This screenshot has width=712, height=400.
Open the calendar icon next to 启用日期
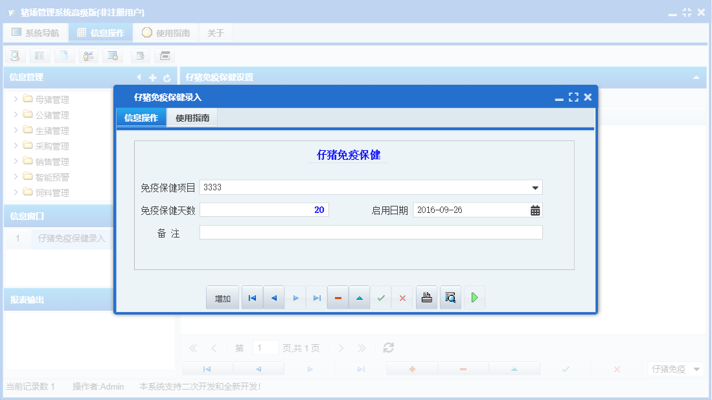tap(535, 209)
